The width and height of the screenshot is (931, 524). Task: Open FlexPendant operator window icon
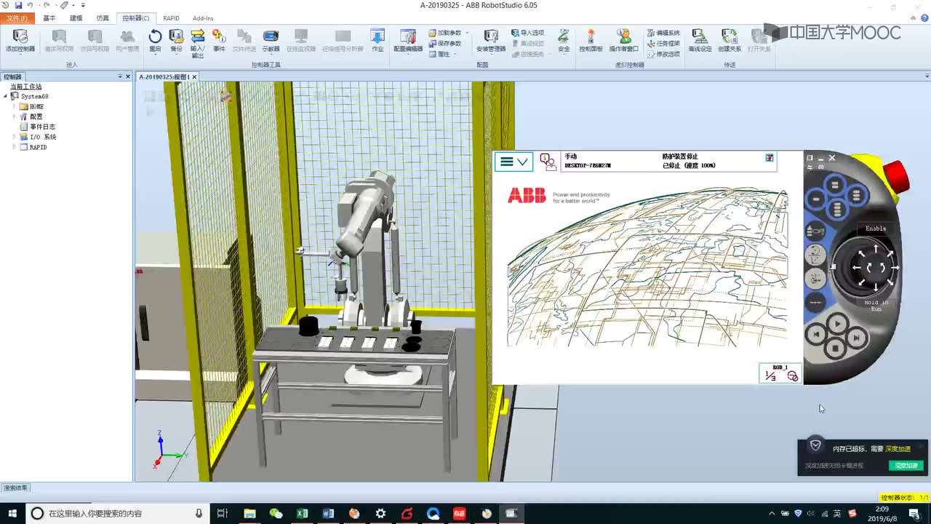click(x=548, y=162)
